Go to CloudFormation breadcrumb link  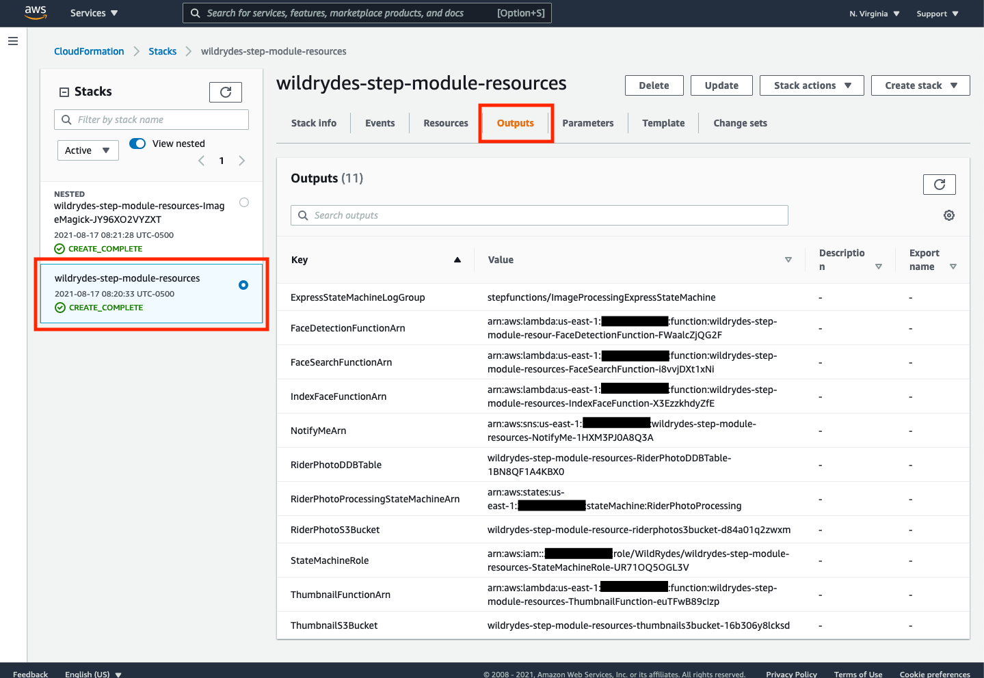click(89, 51)
